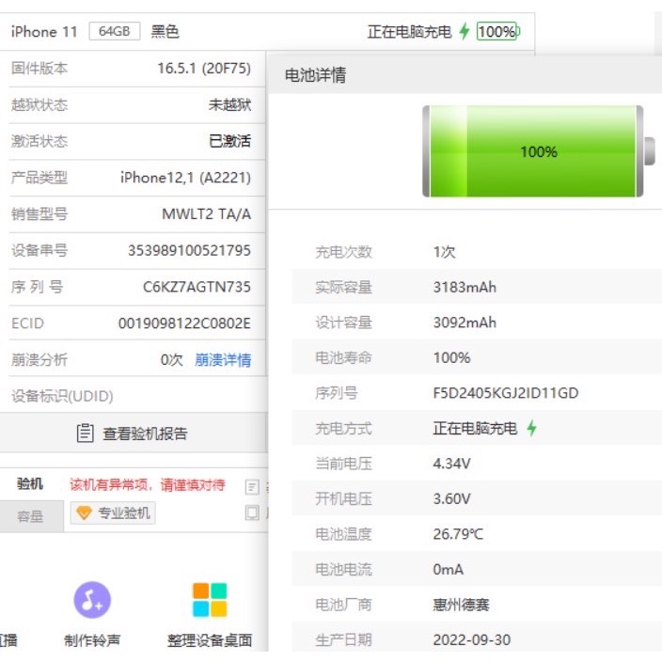Click the 设备标识(UDID) row label

point(62,396)
